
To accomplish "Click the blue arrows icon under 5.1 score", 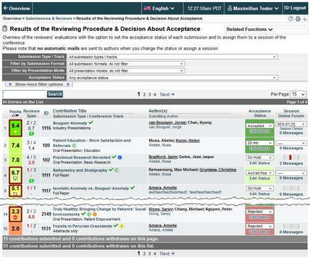I will (15, 194).
